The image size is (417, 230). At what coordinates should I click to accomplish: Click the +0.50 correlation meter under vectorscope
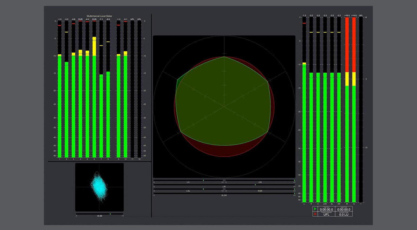tap(99, 214)
